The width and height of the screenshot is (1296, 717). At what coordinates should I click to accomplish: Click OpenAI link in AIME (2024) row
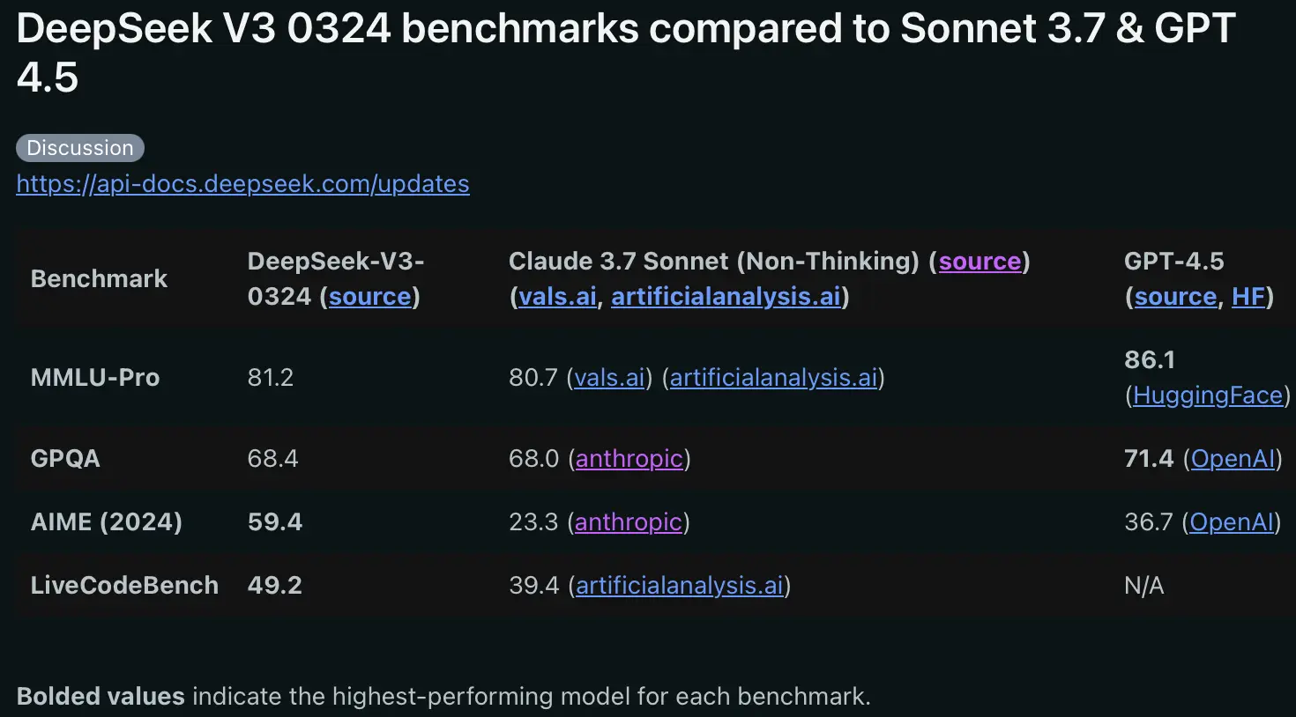tap(1232, 522)
